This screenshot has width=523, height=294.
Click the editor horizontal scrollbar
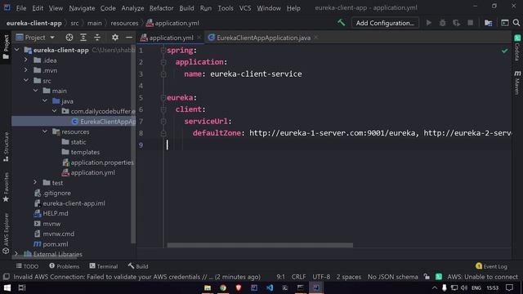pyautogui.click(x=260, y=245)
